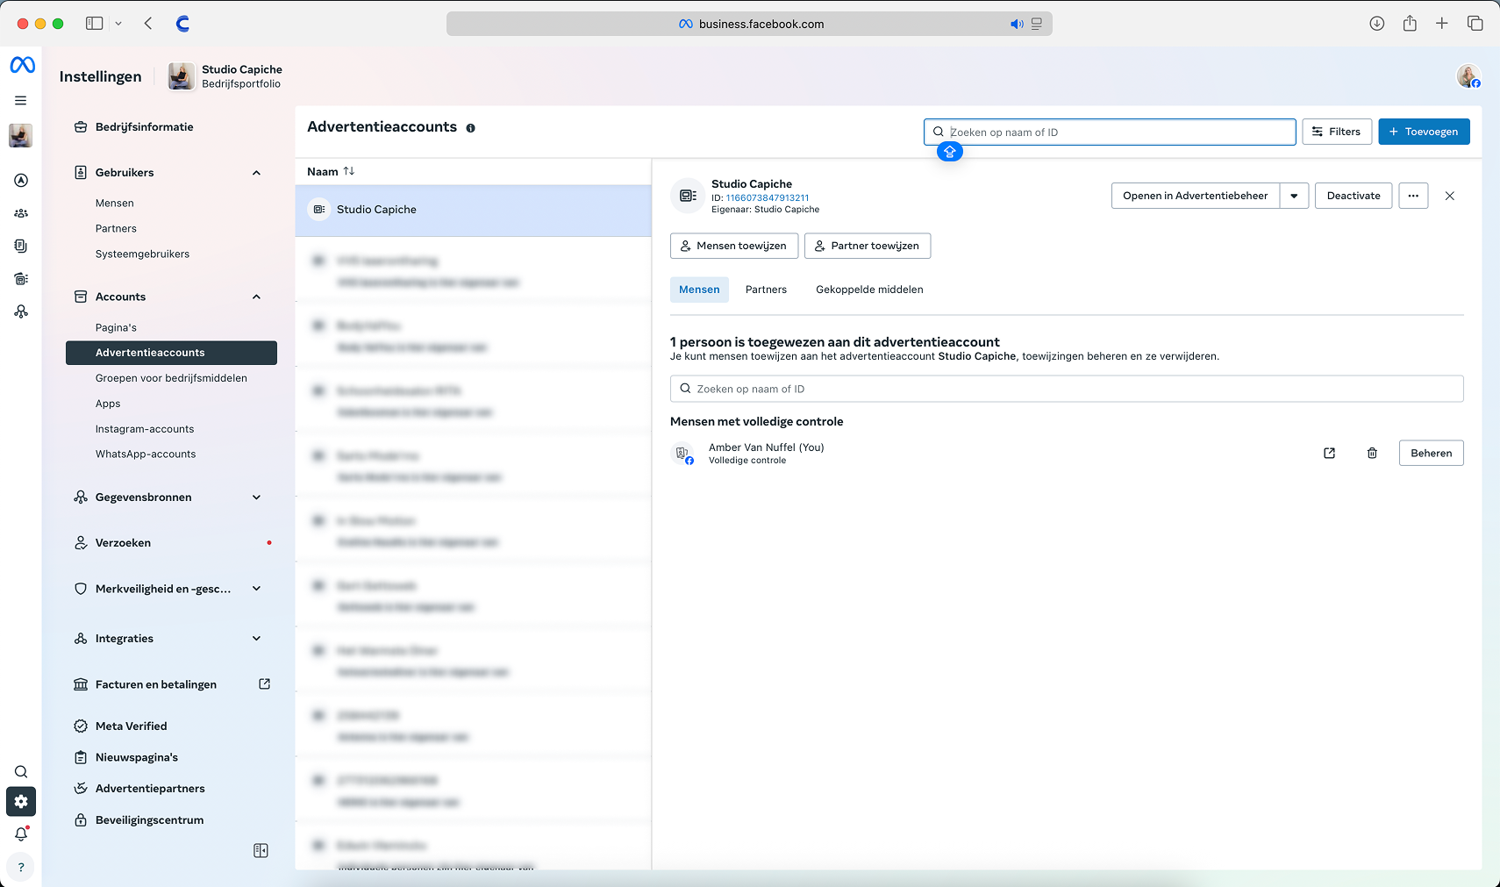Open Groepen voor bedrijfsmiddelen
The height and width of the screenshot is (887, 1500).
click(x=171, y=378)
